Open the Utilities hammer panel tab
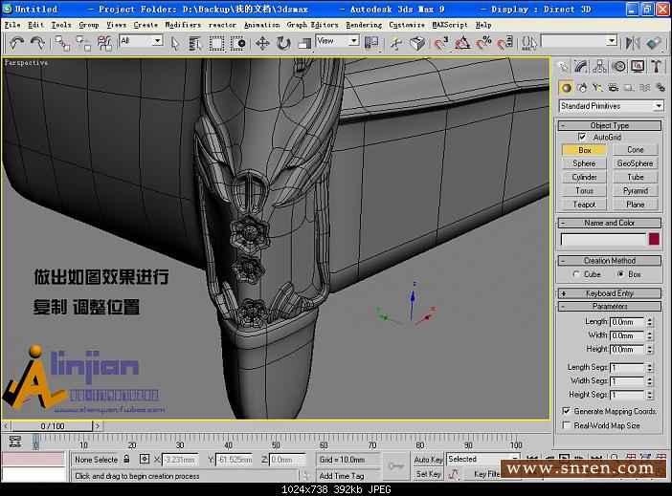The width and height of the screenshot is (672, 496). 656,66
